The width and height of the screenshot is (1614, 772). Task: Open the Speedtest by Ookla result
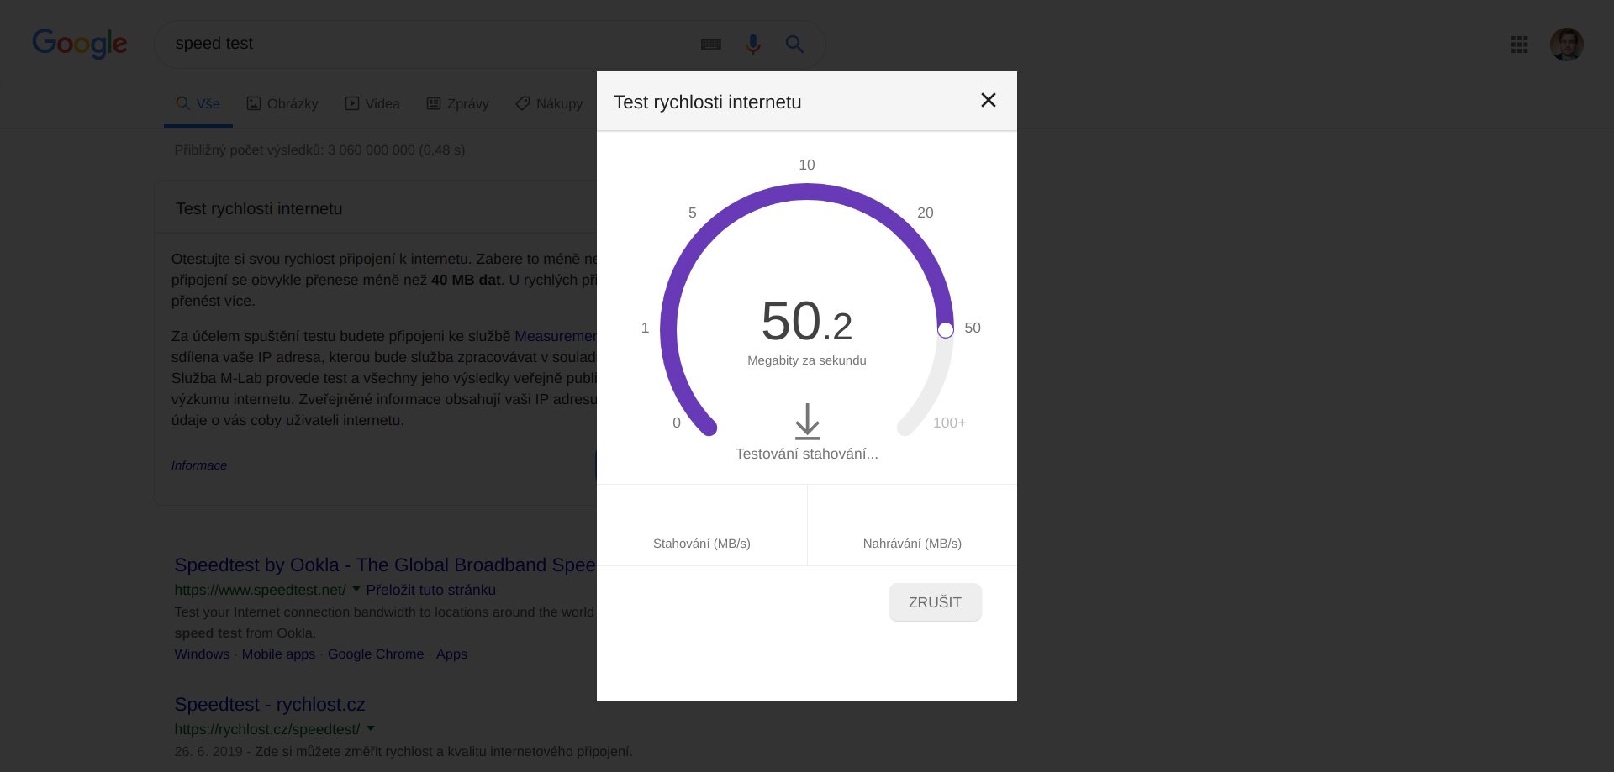pos(385,565)
